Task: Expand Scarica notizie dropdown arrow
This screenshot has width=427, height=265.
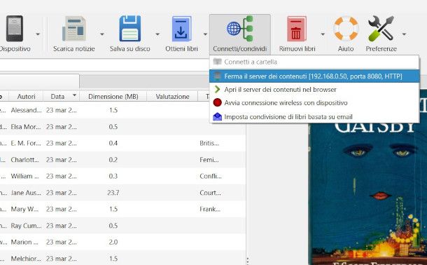Action: coord(102,34)
